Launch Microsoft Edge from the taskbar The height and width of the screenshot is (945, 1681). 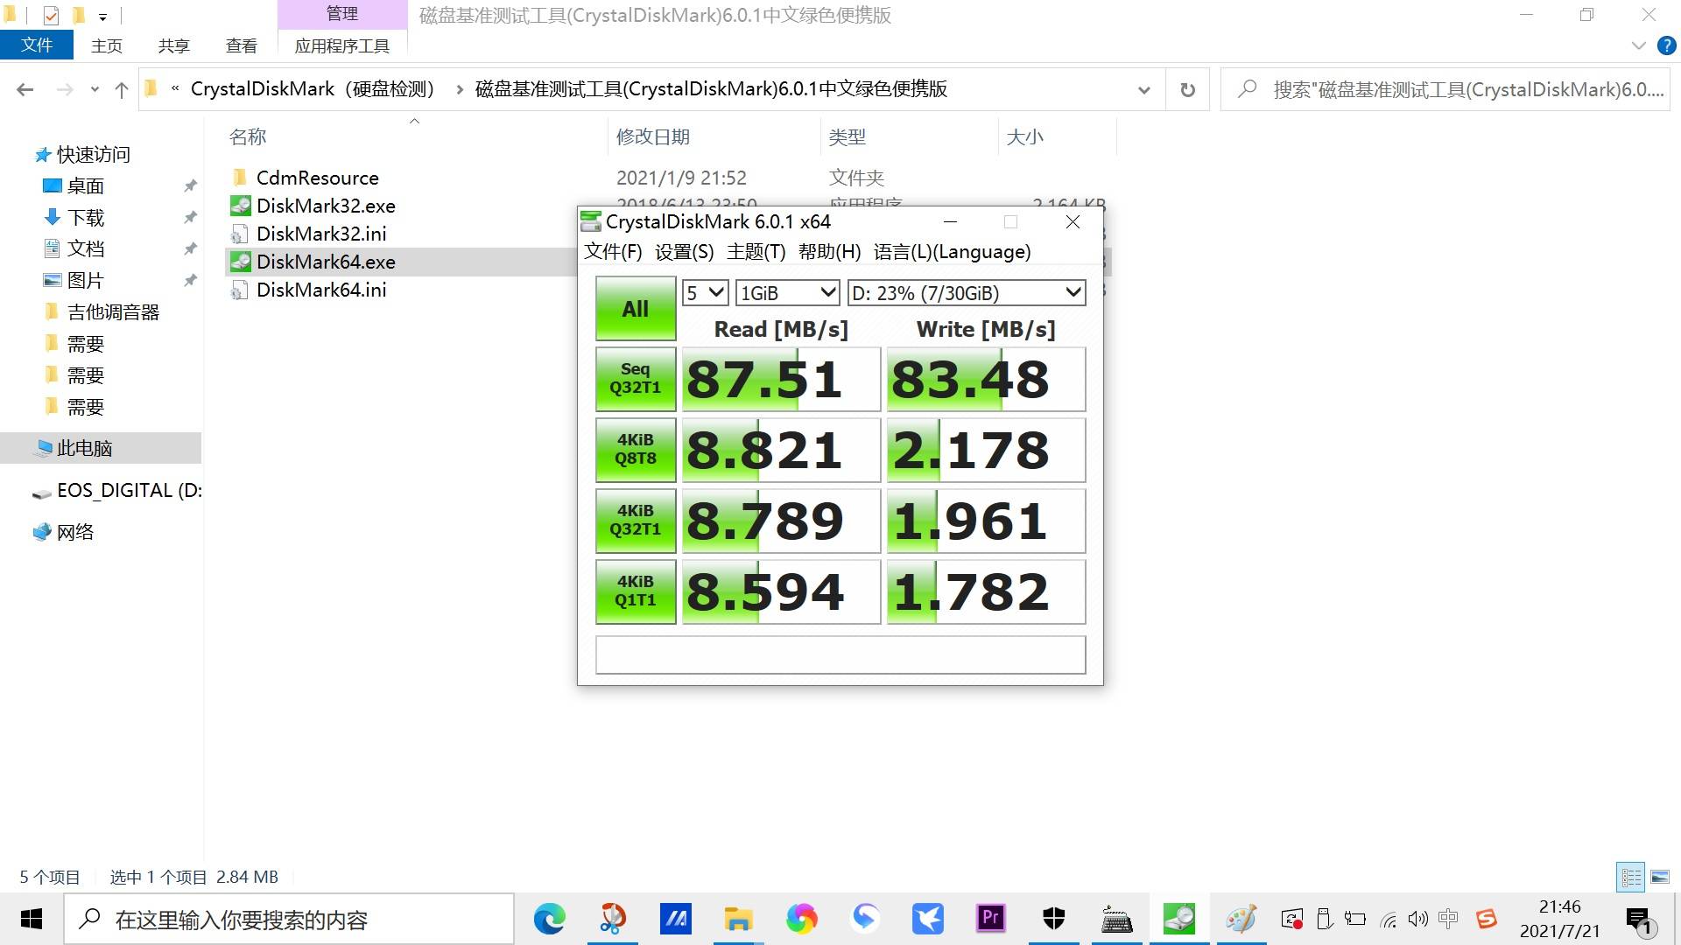(549, 919)
